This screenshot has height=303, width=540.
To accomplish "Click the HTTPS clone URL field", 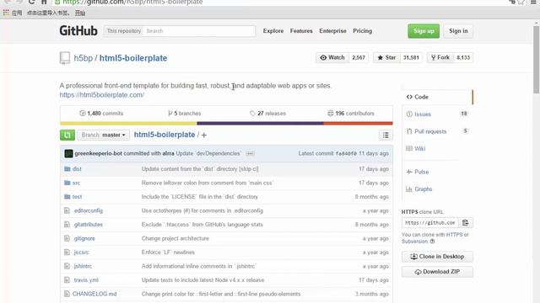I will click(x=430, y=222).
